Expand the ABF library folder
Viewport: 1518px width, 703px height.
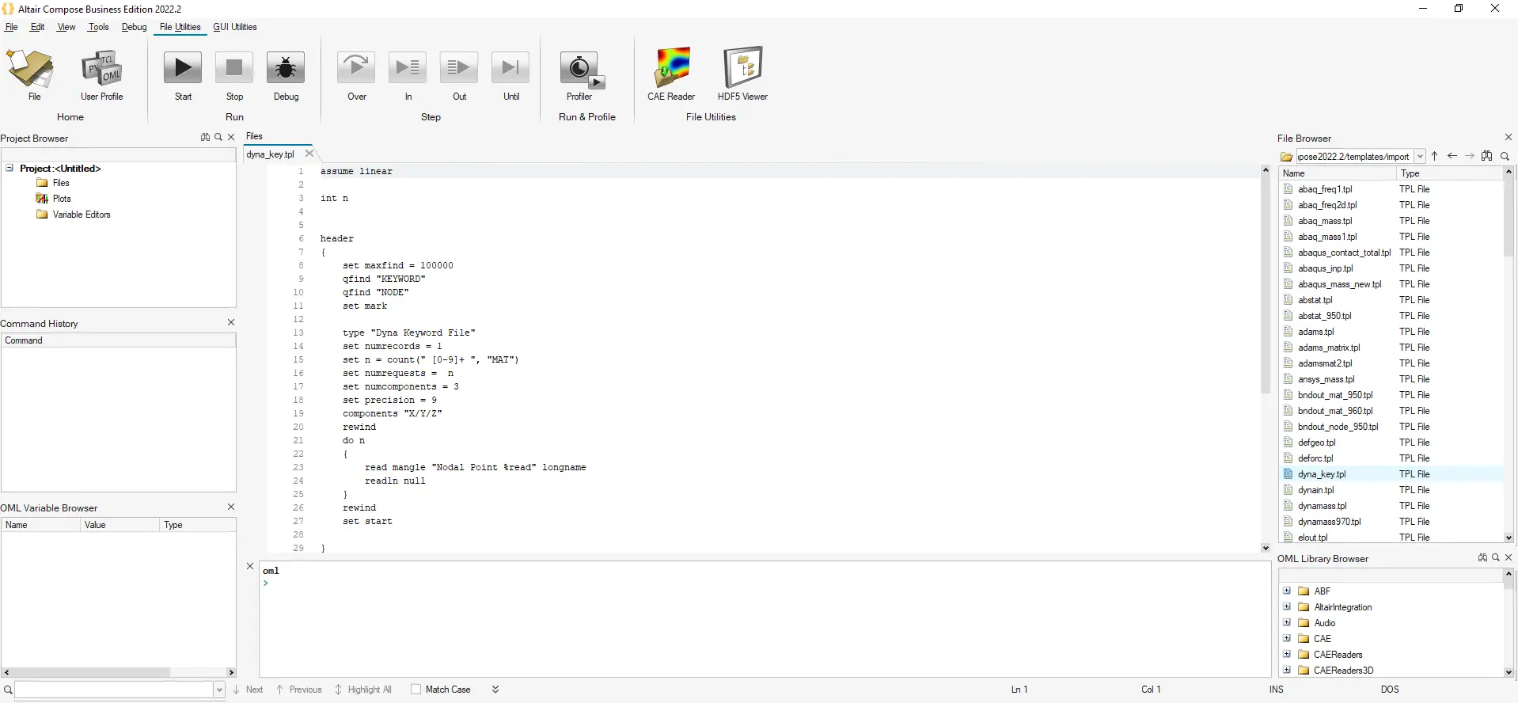[1287, 591]
